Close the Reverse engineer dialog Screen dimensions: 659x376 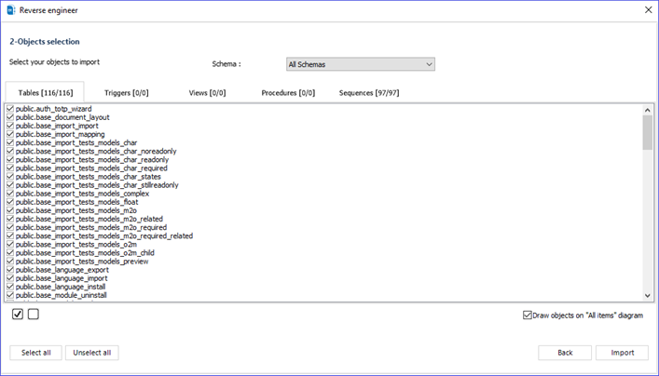[648, 10]
